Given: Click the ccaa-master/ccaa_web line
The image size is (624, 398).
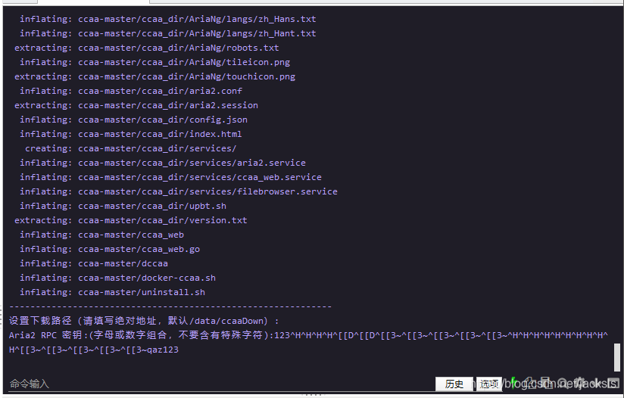Looking at the screenshot, I should (x=102, y=235).
